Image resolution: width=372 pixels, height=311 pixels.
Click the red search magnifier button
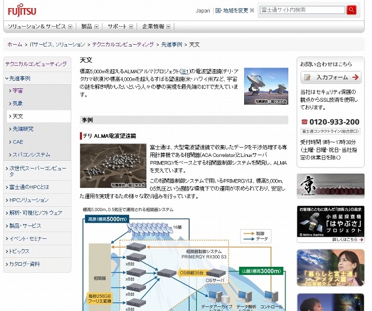[351, 10]
